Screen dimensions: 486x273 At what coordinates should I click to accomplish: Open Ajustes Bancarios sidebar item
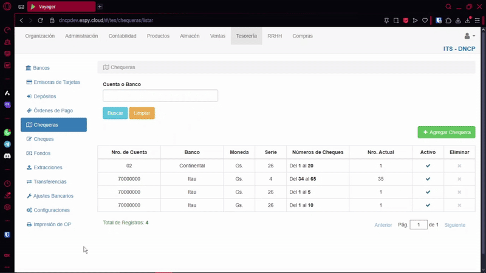pyautogui.click(x=53, y=196)
